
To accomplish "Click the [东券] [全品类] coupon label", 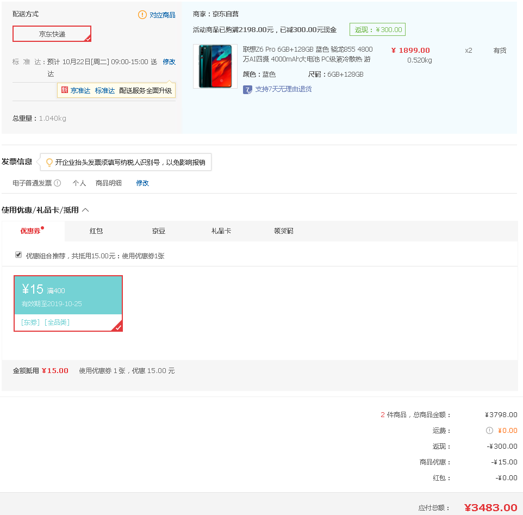I will (45, 322).
